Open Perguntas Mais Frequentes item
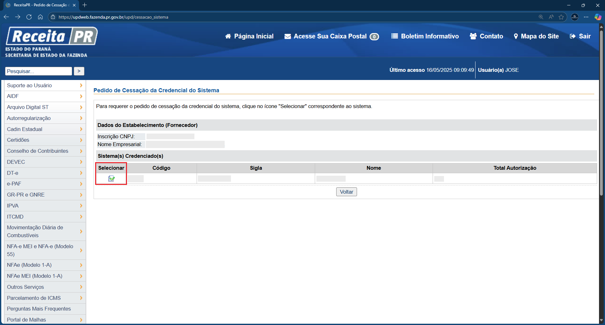The image size is (605, 325). (45, 309)
